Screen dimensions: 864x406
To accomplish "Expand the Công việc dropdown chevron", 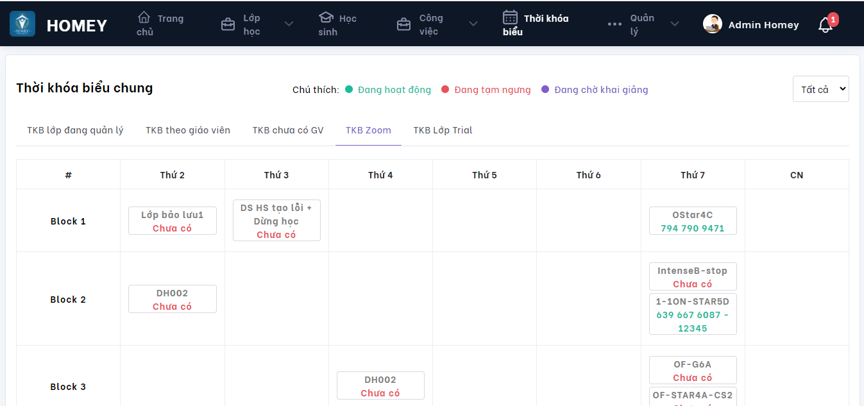I will click(473, 24).
